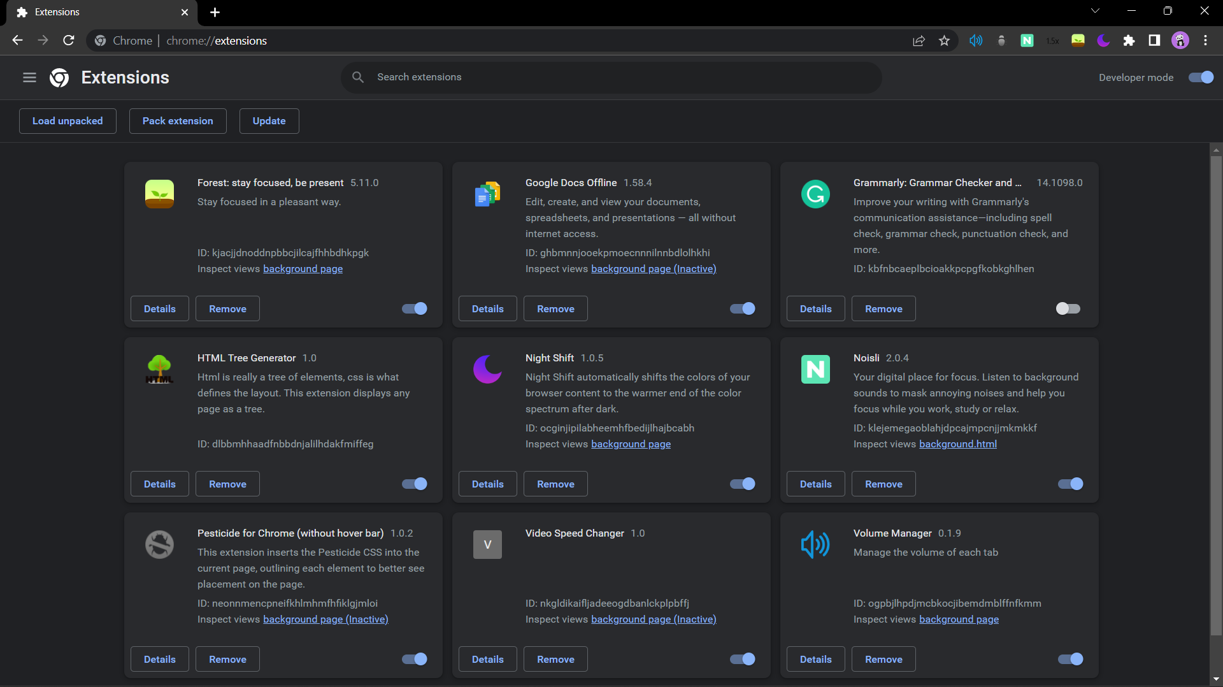Click inside the Search extensions field

(611, 77)
